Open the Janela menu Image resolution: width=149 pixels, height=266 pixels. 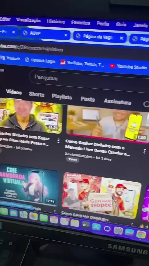141,26
